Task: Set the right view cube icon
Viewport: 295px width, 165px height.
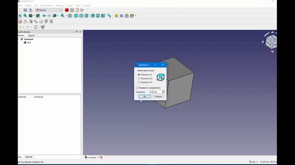Action: point(86,16)
